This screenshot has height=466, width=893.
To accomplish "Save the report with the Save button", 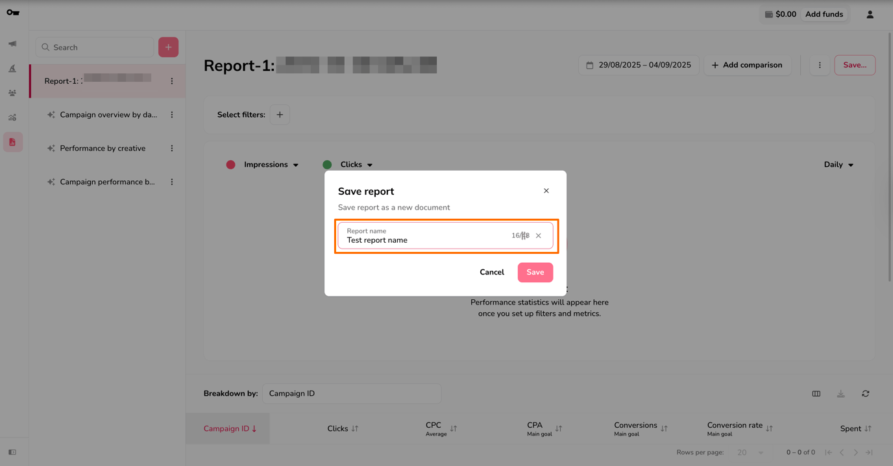I will pos(535,272).
